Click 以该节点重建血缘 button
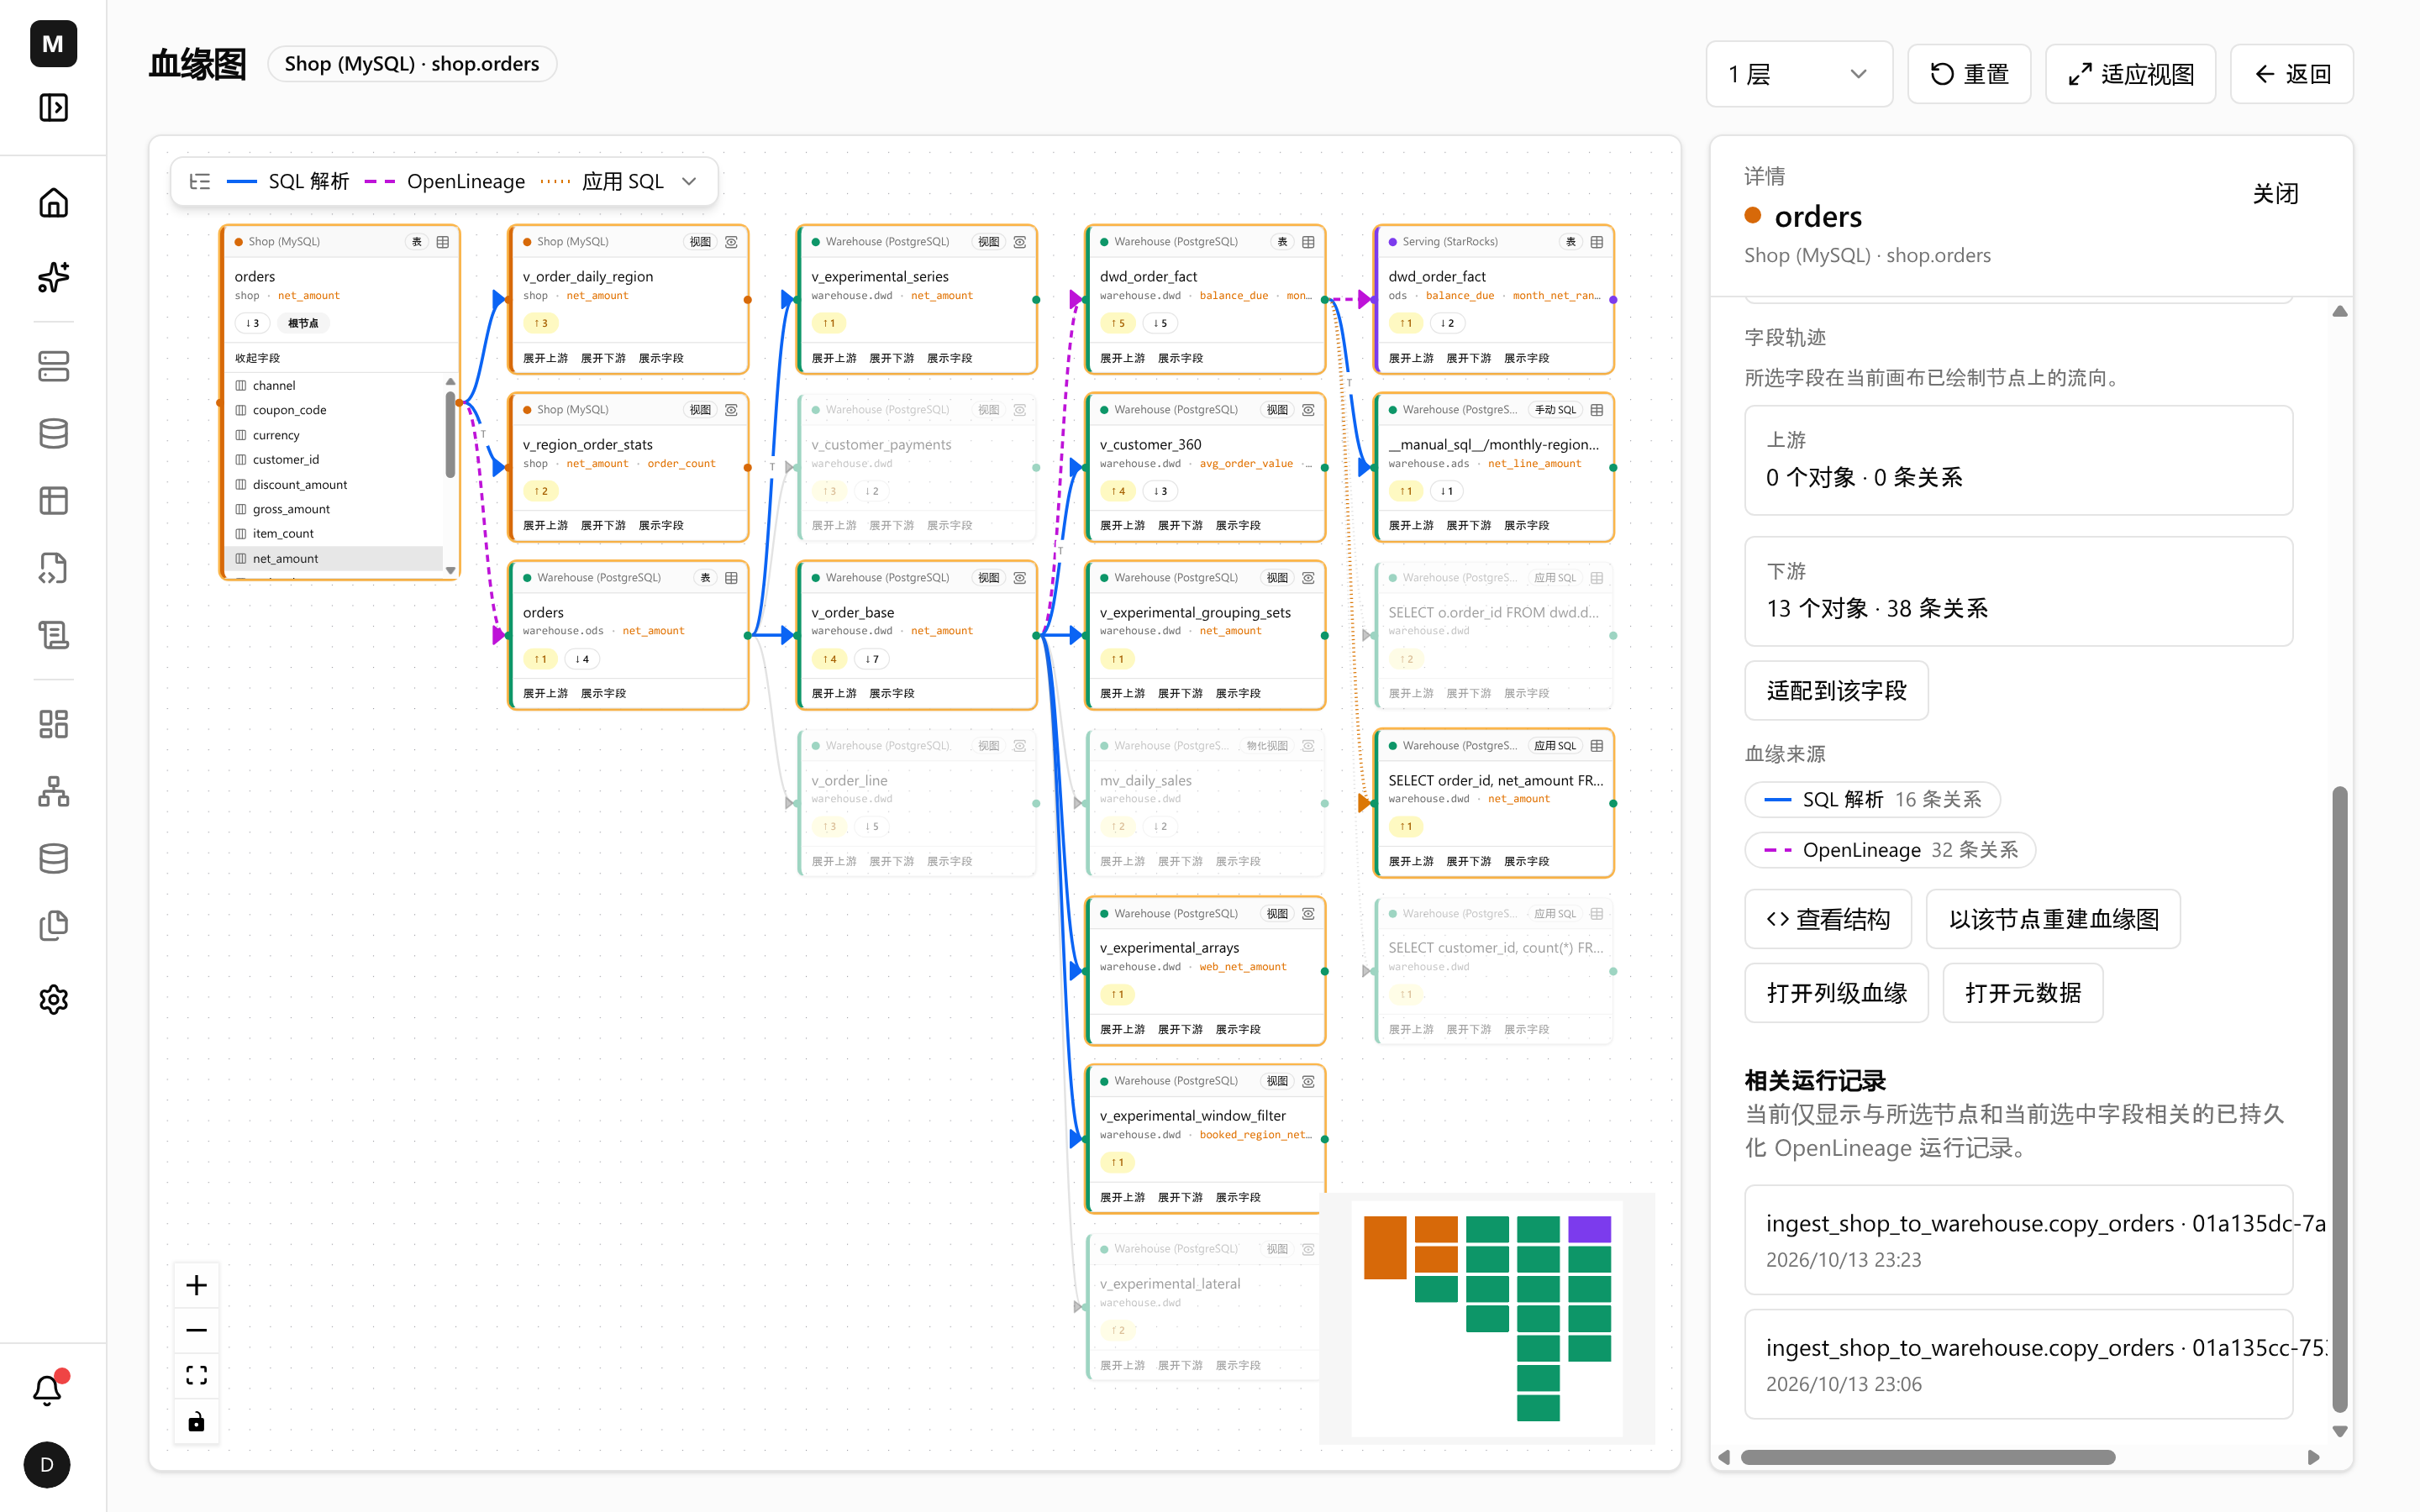Screen dimensions: 2420x1512 coord(2053,919)
